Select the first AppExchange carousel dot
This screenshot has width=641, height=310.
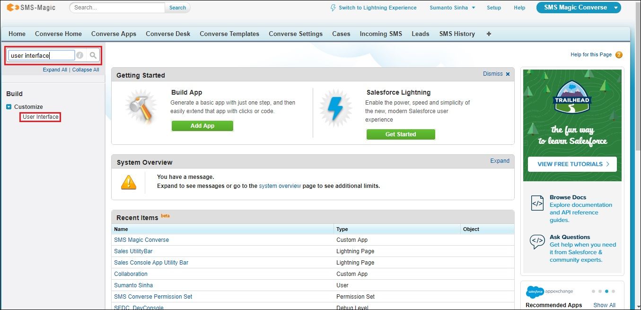(x=593, y=292)
